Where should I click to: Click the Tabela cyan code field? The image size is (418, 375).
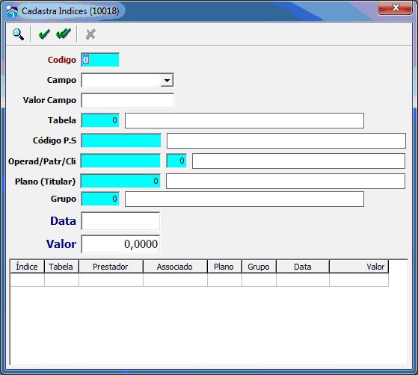coord(100,120)
